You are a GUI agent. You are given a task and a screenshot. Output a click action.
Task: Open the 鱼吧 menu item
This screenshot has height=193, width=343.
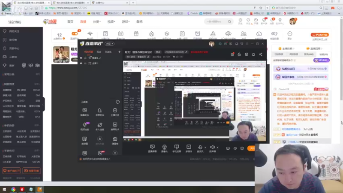pyautogui.click(x=139, y=22)
